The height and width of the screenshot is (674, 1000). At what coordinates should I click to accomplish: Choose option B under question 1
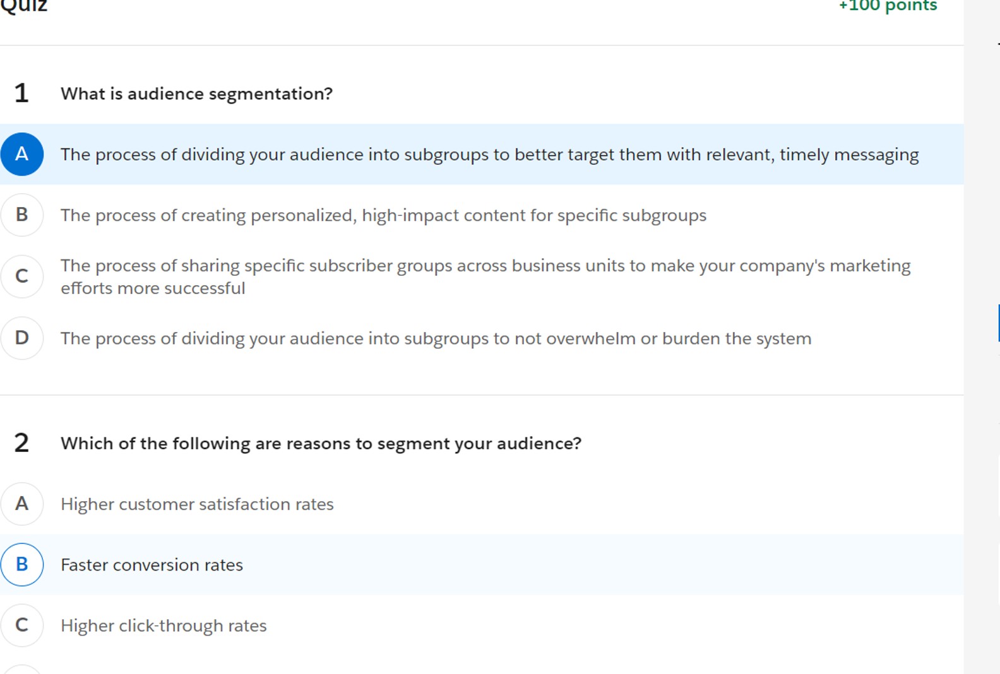(x=22, y=215)
